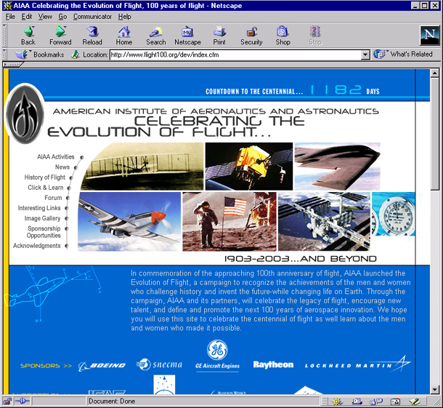
Task: Open Mail inbox from component bar
Action: coord(357,401)
